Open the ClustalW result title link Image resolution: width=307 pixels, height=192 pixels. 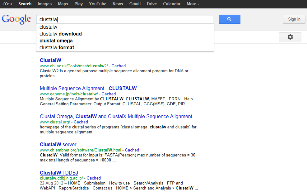[50, 60]
